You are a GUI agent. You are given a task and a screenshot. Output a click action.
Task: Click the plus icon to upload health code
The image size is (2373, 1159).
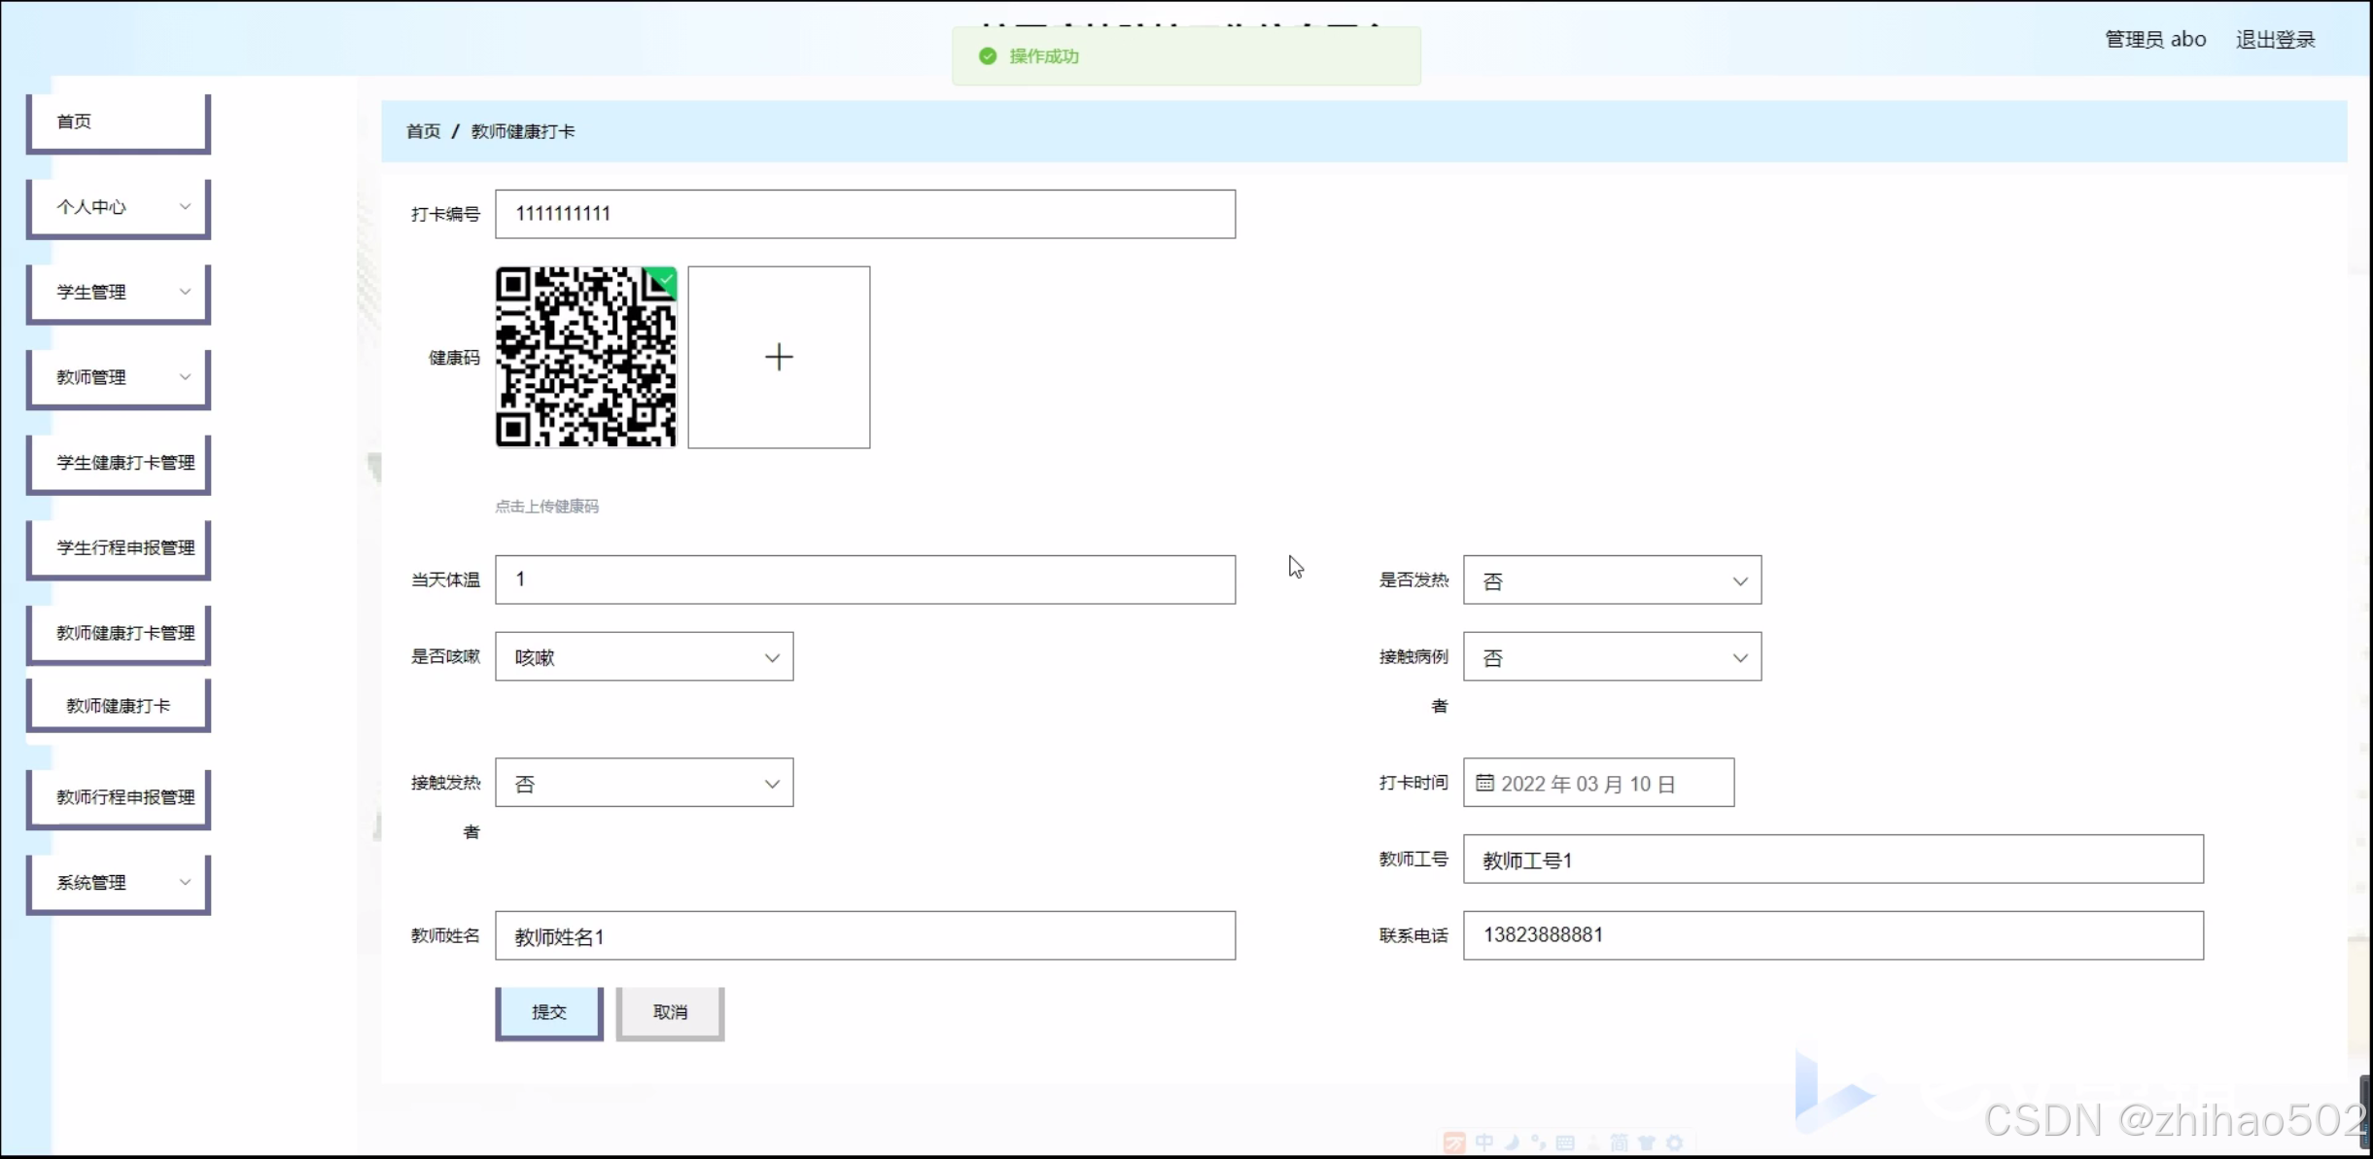(x=779, y=357)
